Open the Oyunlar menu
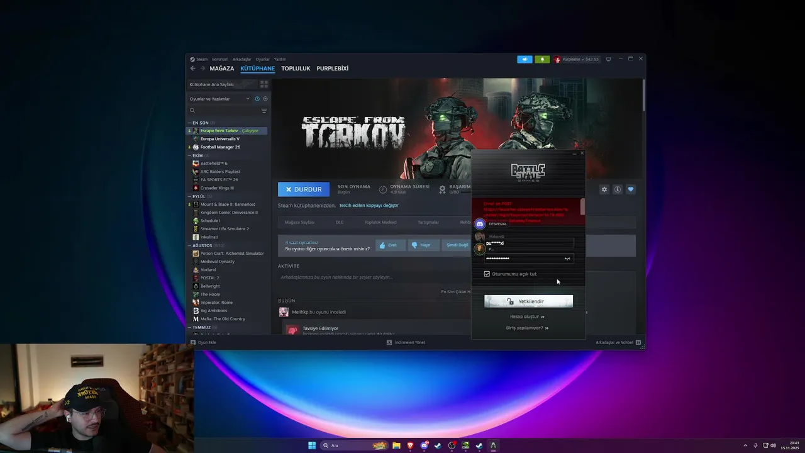This screenshot has width=805, height=453. (263, 59)
